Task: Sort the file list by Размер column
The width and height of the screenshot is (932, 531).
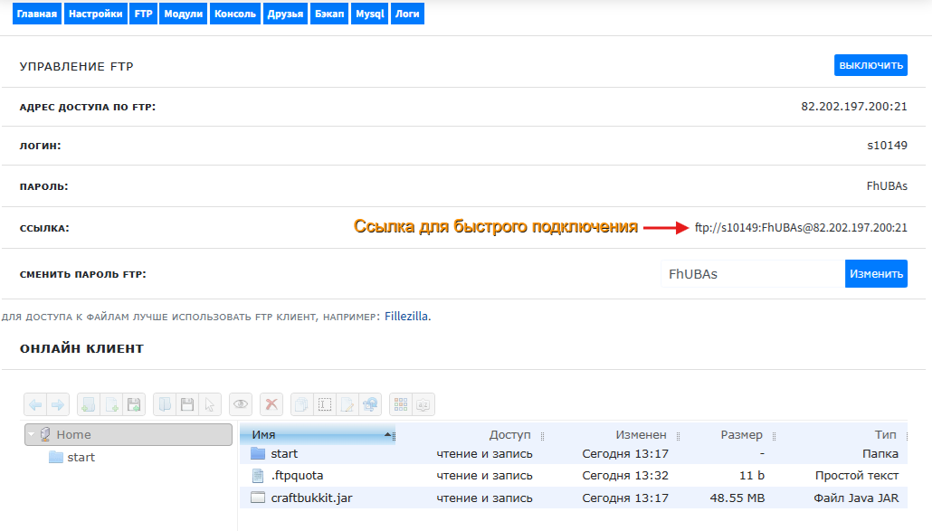Action: click(741, 435)
